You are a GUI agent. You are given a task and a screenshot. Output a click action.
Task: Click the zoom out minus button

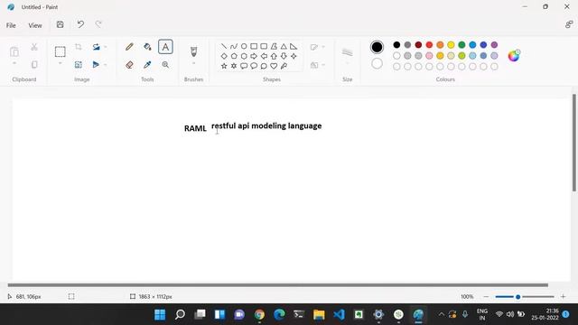coord(486,297)
